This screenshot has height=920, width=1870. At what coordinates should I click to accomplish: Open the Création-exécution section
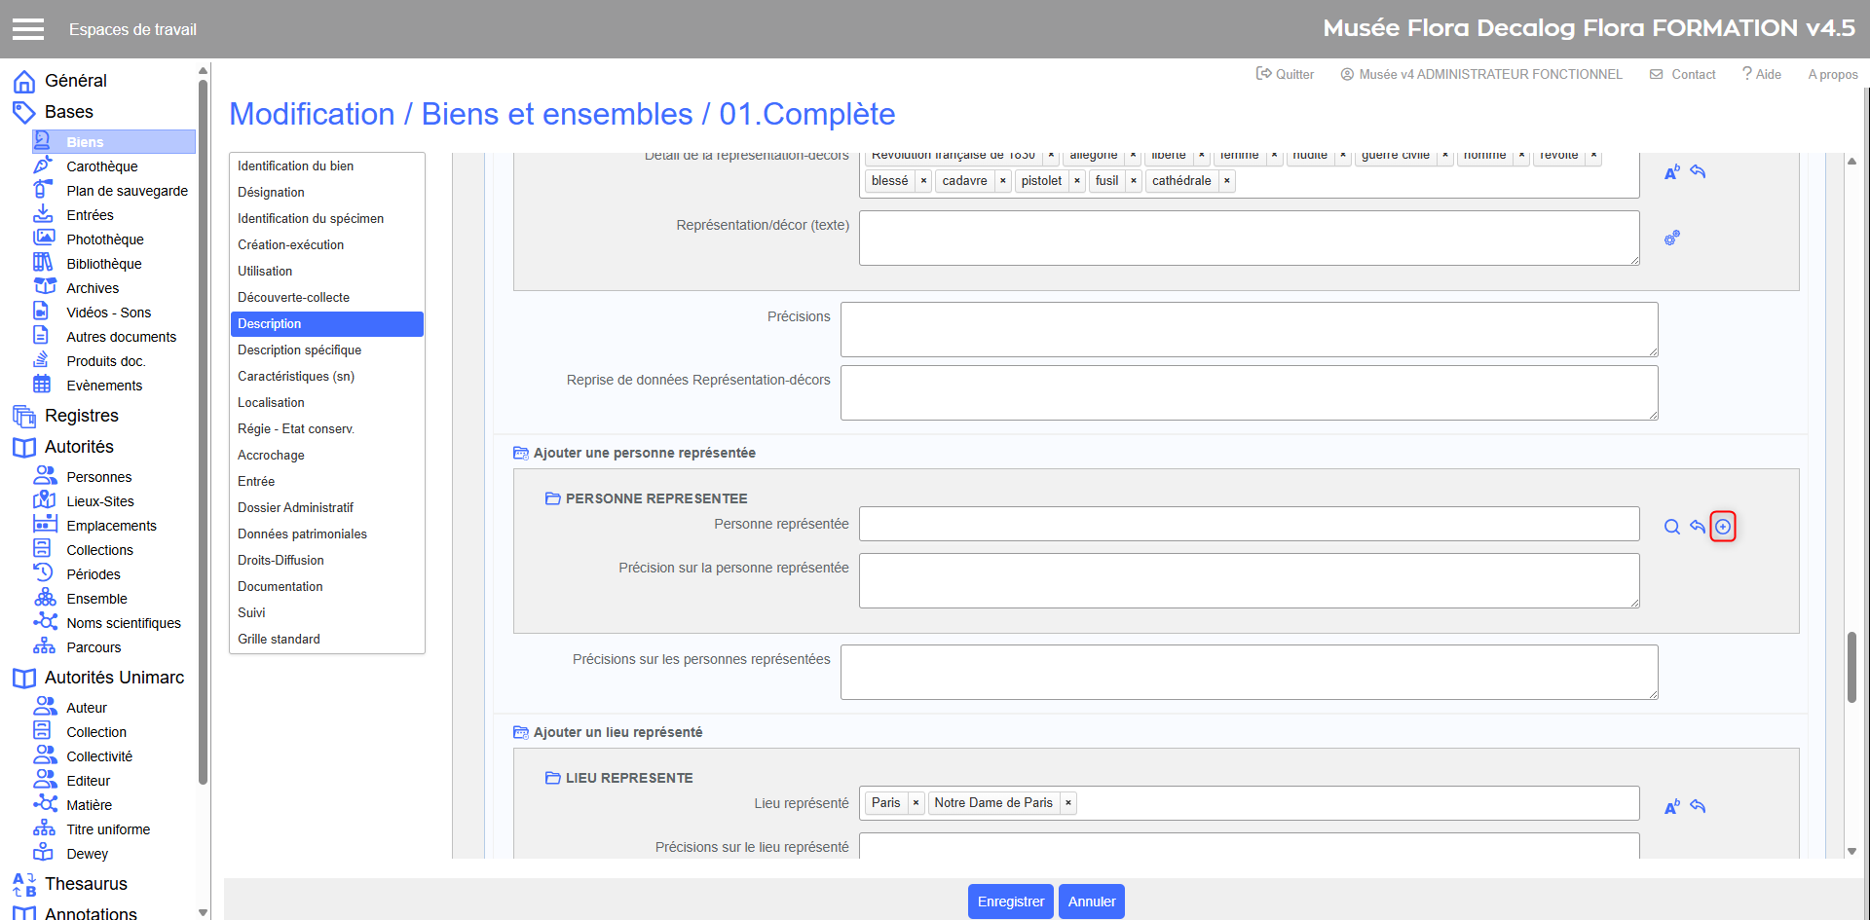290,244
